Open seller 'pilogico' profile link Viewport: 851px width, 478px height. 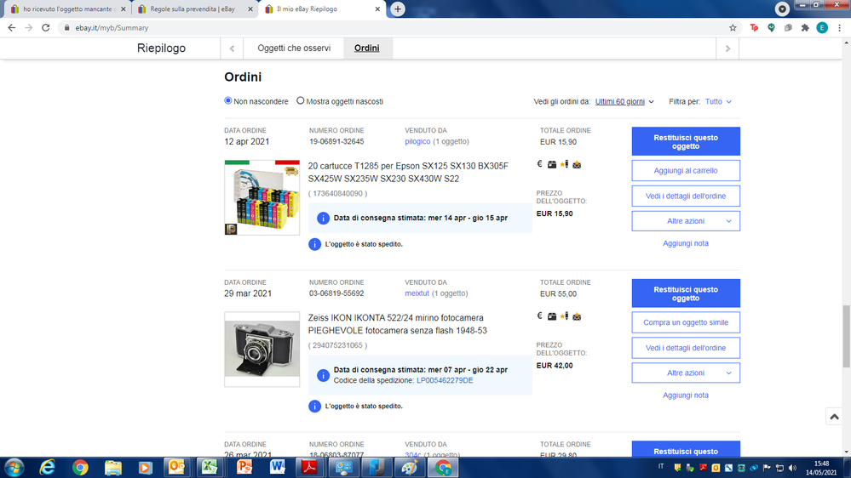(417, 141)
